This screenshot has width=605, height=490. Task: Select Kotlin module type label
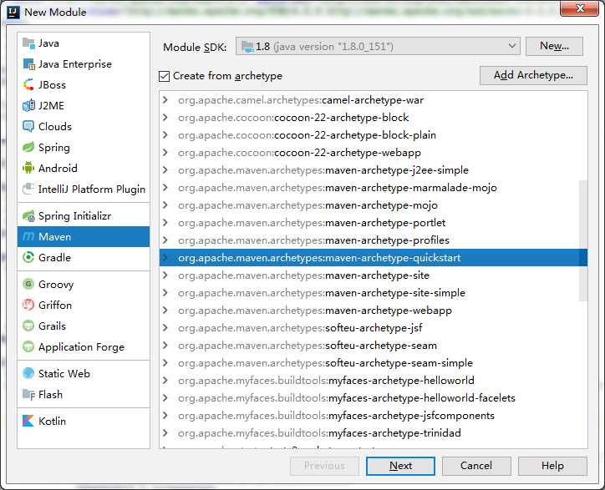52,421
